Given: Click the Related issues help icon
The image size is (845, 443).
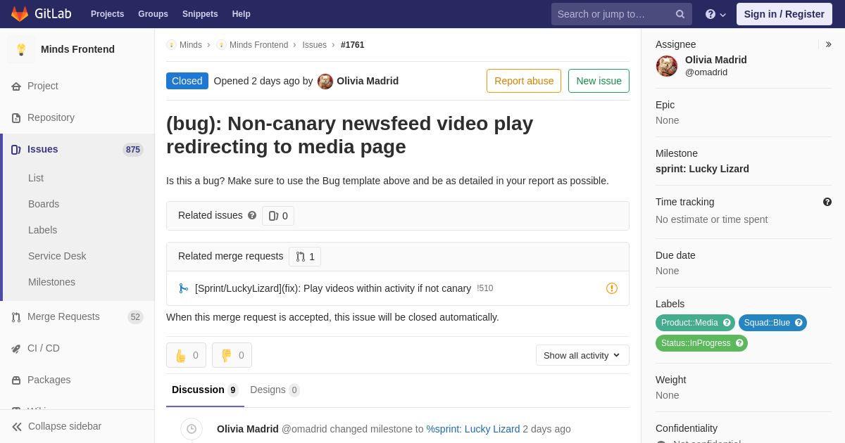Looking at the screenshot, I should (x=252, y=215).
